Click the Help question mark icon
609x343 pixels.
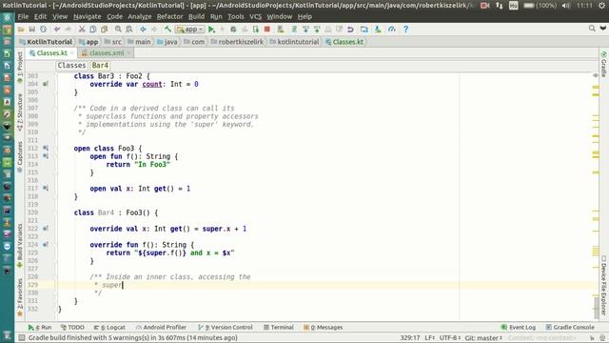coord(405,30)
